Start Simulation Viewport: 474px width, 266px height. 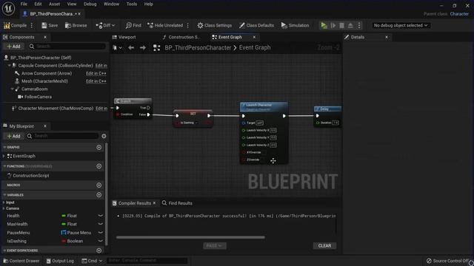(x=295, y=26)
